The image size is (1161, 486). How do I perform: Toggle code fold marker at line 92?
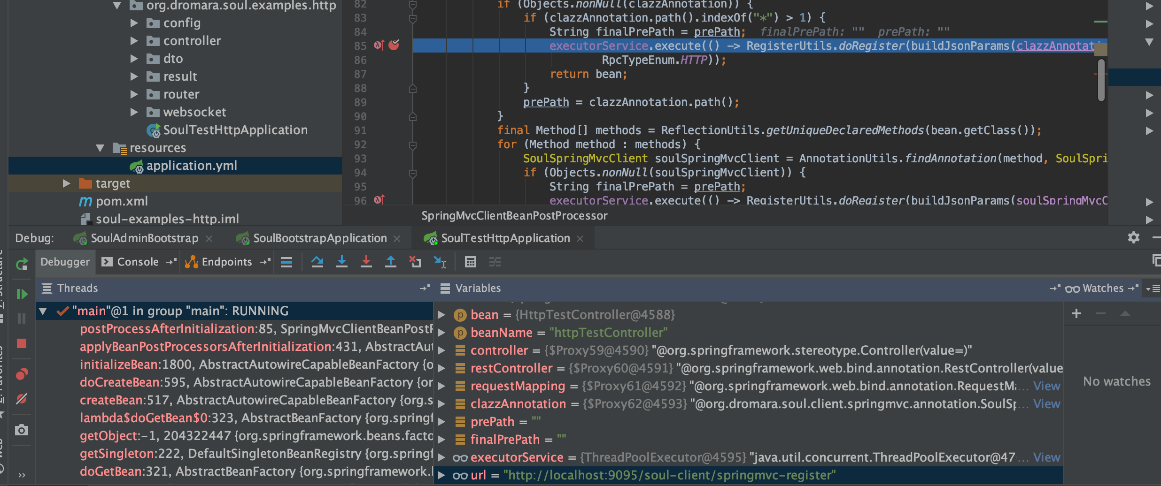click(x=412, y=145)
